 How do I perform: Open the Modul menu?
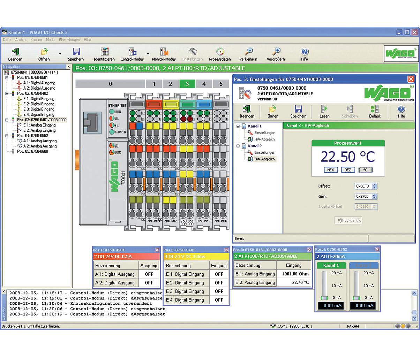tap(51, 40)
